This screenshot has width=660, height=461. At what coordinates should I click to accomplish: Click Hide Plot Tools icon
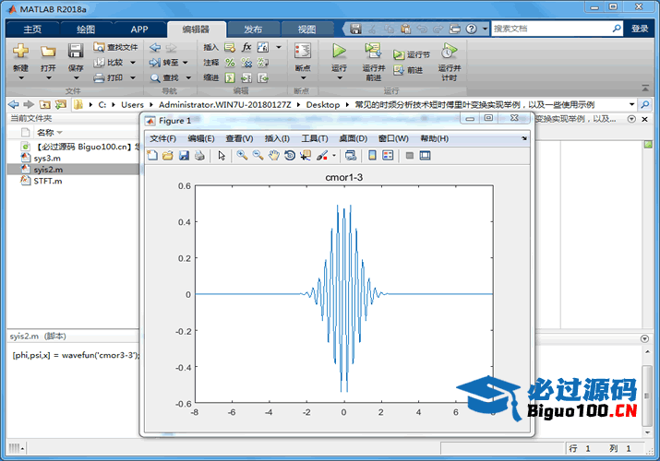(410, 156)
